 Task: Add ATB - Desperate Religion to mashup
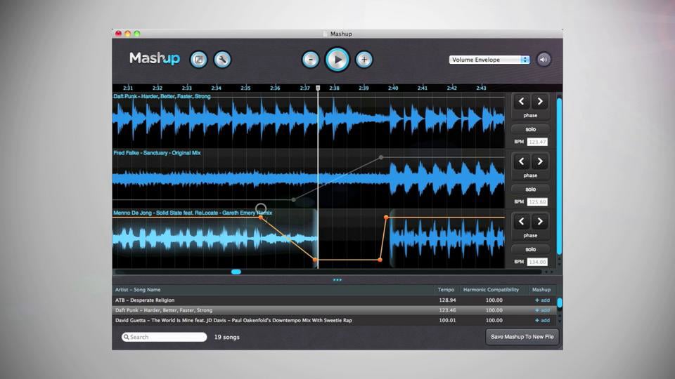pos(542,300)
